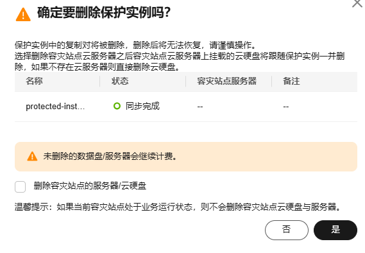This screenshot has width=365, height=253.
Task: Click the 温馨提示 tip text at bottom
Action: click(178, 207)
